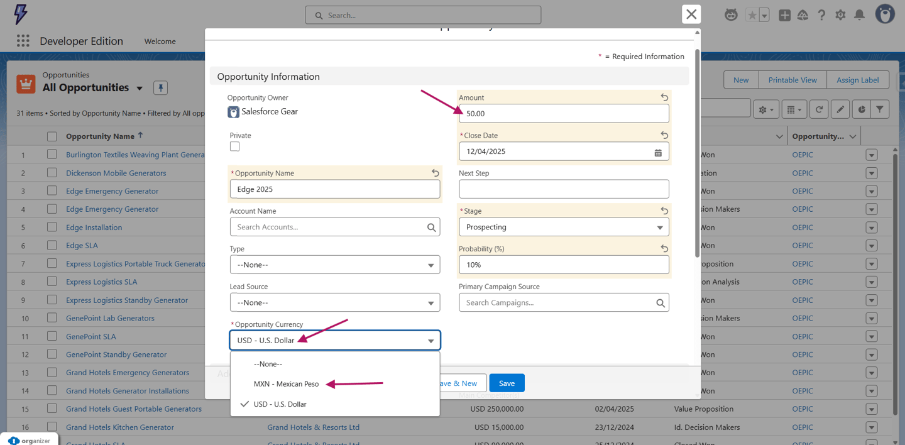Open the Lead Source dropdown
905x445 pixels.
(x=334, y=302)
